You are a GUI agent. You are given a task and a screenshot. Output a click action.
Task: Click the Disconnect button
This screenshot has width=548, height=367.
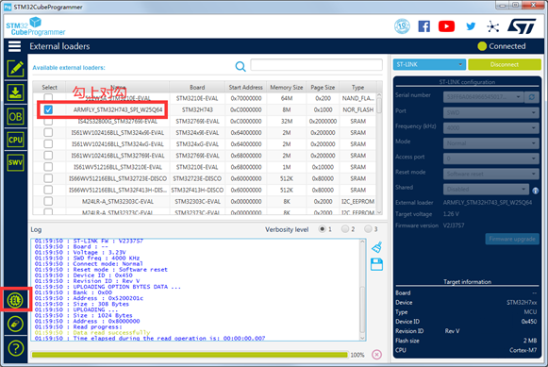click(x=505, y=64)
